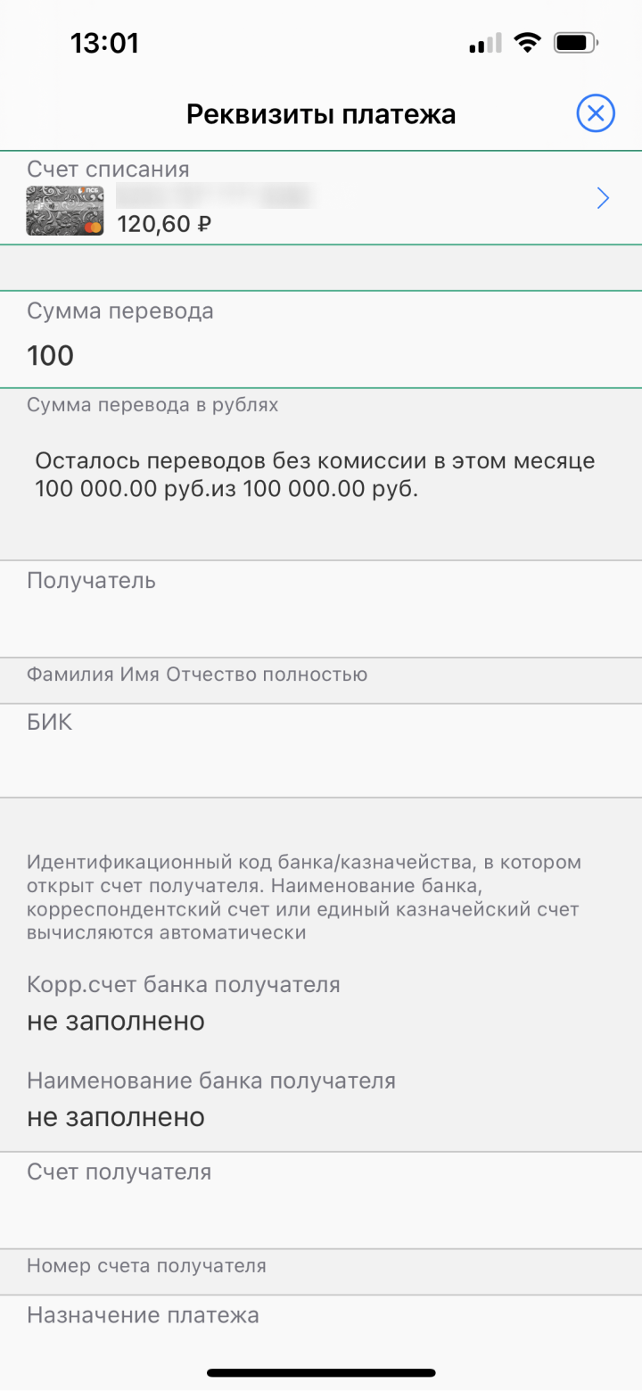642x1391 pixels.
Task: Expand debit account selection chevron
Action: pos(603,198)
